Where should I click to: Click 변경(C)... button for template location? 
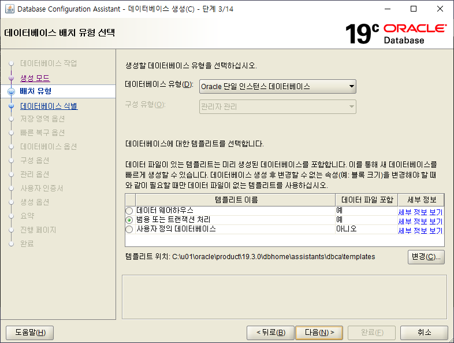(426, 257)
